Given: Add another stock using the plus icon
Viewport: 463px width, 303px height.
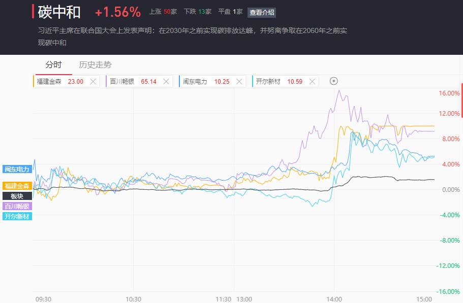Looking at the screenshot, I should (333, 81).
